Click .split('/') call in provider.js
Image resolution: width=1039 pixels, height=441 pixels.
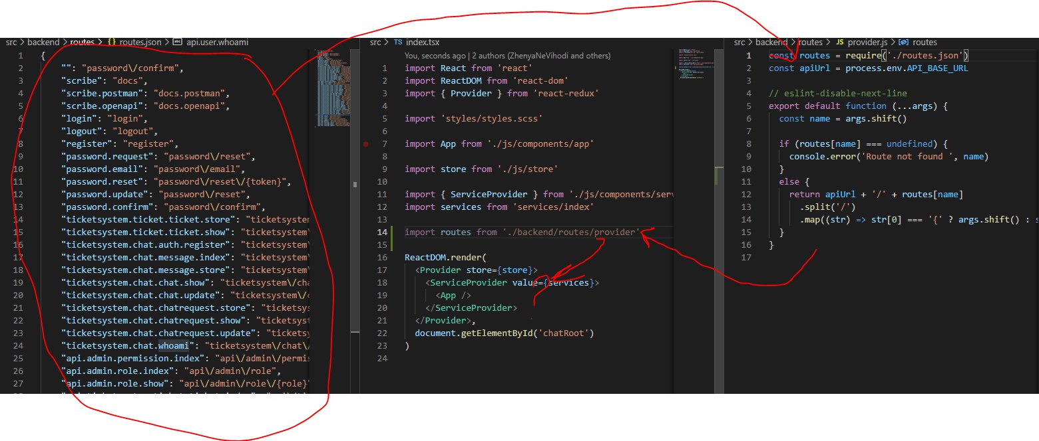pos(828,207)
